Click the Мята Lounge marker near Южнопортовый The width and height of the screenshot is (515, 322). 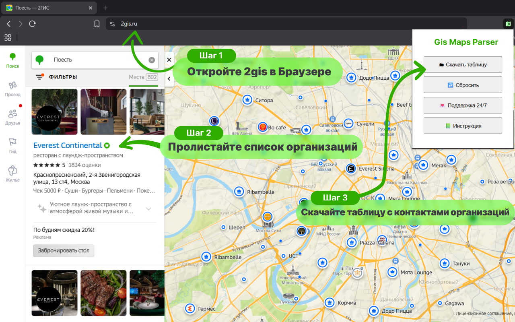(x=392, y=272)
